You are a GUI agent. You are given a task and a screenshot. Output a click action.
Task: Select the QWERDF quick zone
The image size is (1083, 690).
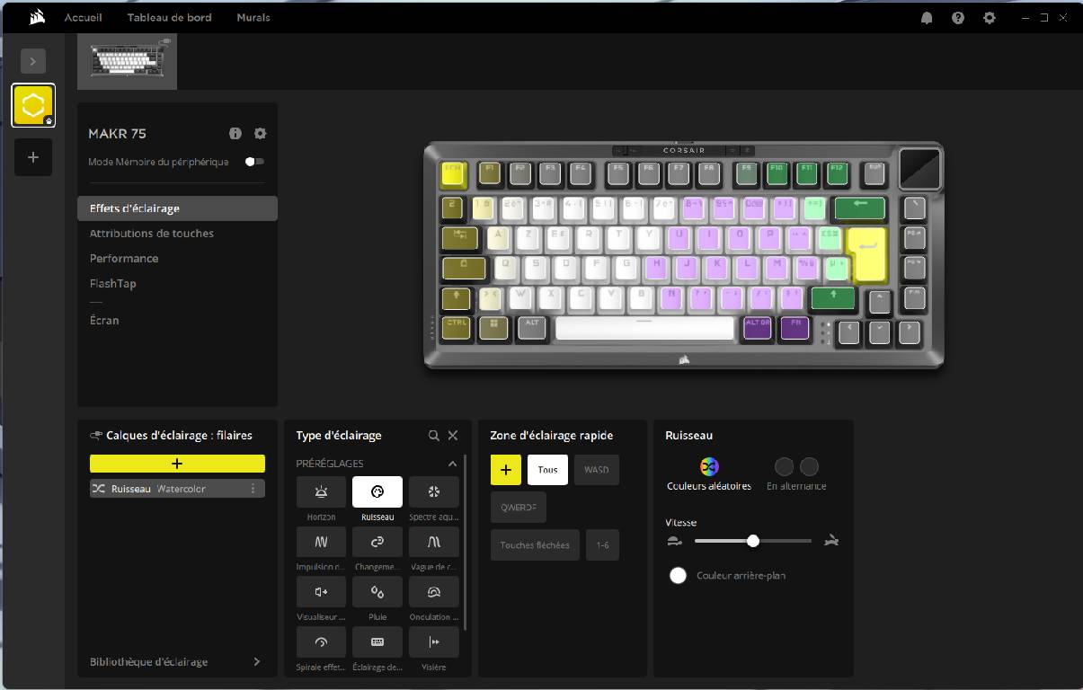point(519,508)
